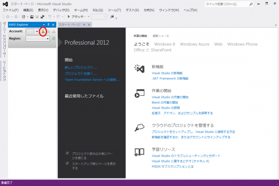Open the Blend の作業の開始 link

click(x=165, y=103)
